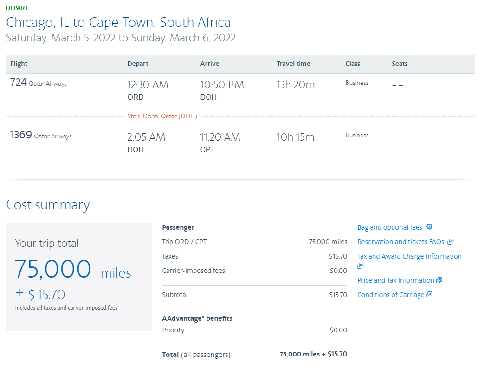Click the Travel time column header

(x=292, y=64)
